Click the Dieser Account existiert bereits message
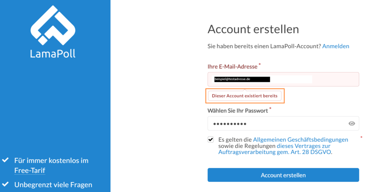 (x=245, y=96)
